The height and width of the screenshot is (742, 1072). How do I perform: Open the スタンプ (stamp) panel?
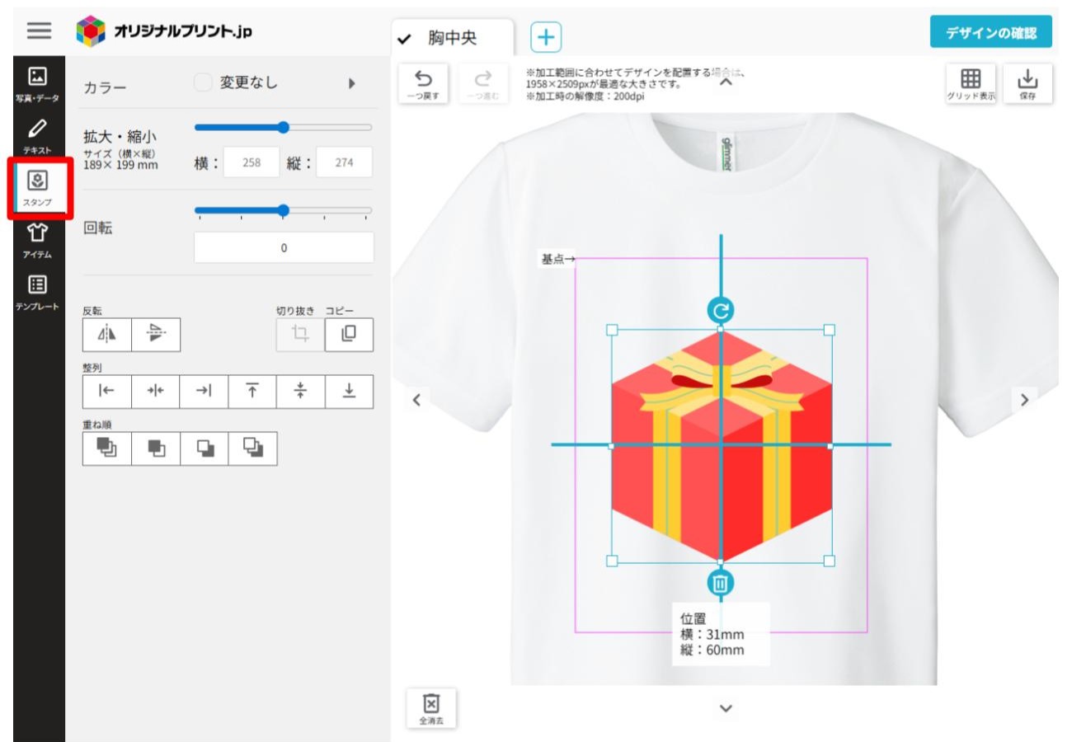click(36, 187)
